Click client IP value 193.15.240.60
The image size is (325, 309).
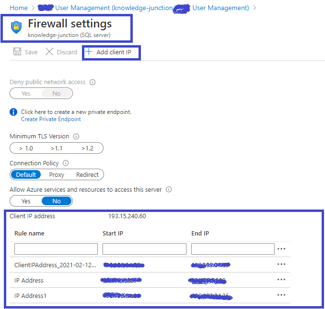(x=127, y=216)
